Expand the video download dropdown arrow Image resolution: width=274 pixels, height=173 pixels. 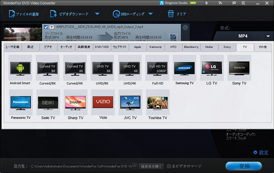(x=97, y=14)
